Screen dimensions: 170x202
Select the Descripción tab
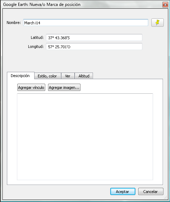point(20,76)
